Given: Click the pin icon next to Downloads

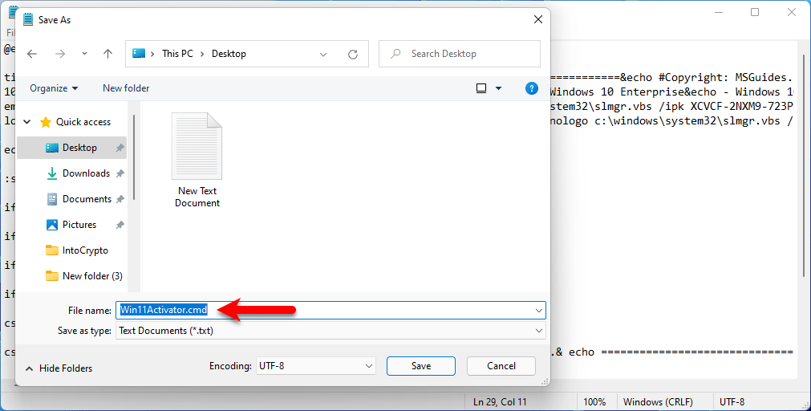Looking at the screenshot, I should (120, 173).
